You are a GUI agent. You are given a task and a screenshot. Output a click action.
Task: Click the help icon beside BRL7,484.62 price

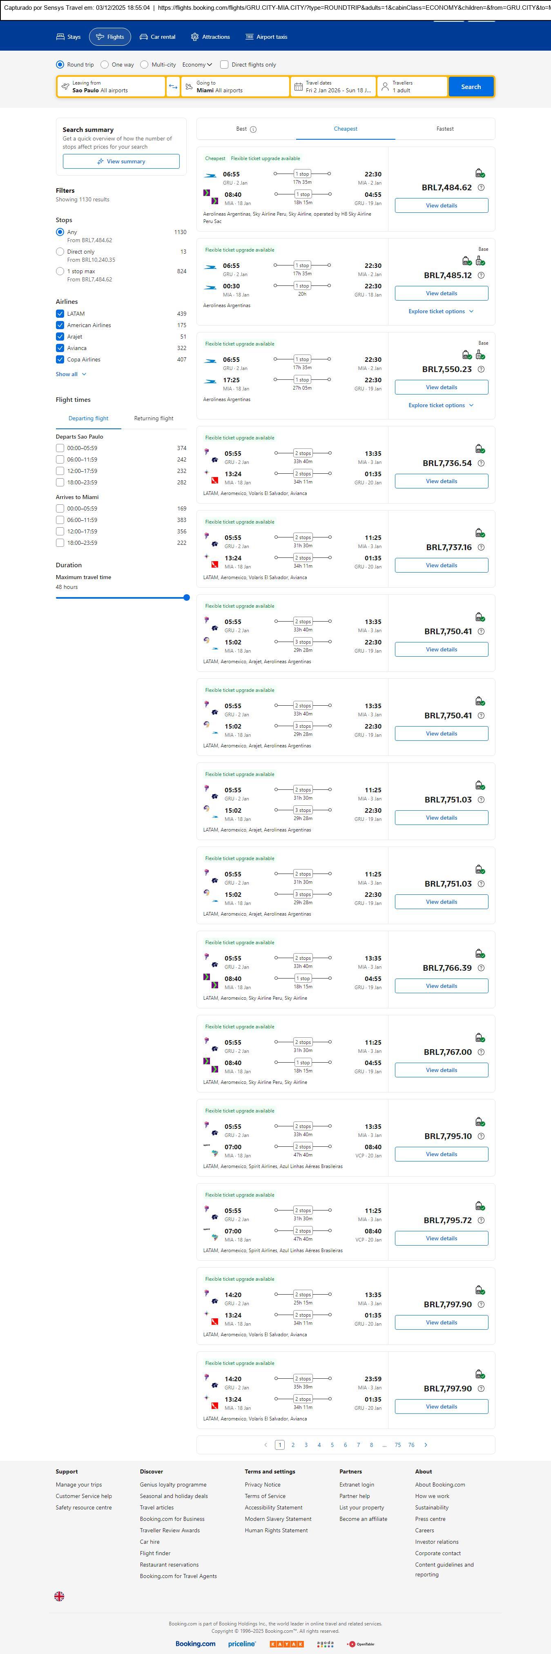(481, 187)
